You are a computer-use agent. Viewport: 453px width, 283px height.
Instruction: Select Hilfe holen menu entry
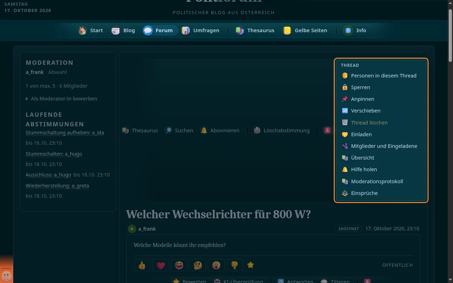381,169
